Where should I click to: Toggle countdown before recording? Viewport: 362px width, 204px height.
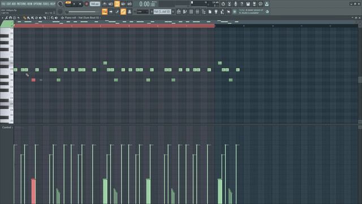[x=117, y=4]
